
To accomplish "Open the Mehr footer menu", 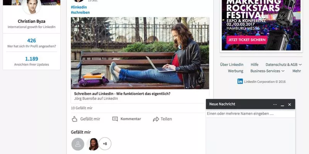I will tap(297, 71).
